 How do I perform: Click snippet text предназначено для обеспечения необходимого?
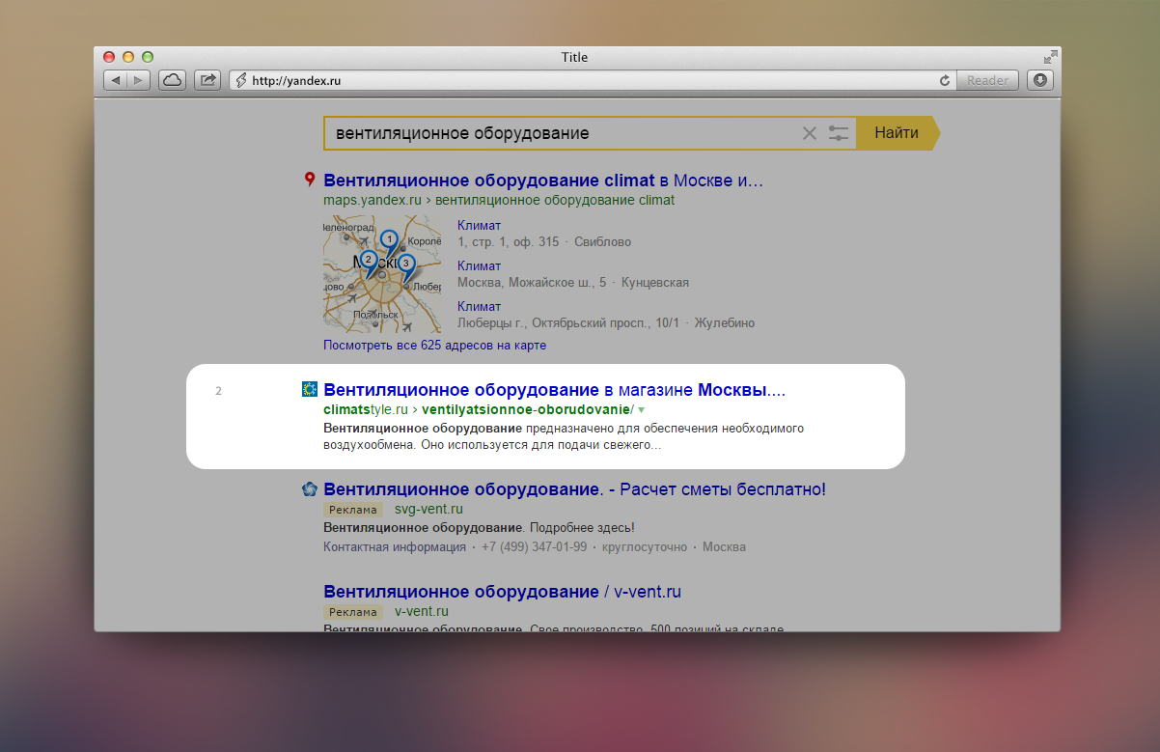pos(666,428)
